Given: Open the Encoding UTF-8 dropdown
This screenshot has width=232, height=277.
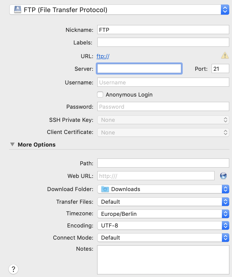Looking at the screenshot, I should tap(163, 226).
